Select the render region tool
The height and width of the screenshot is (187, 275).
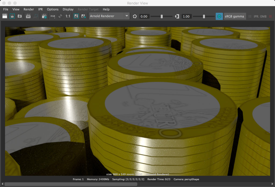click(12, 16)
